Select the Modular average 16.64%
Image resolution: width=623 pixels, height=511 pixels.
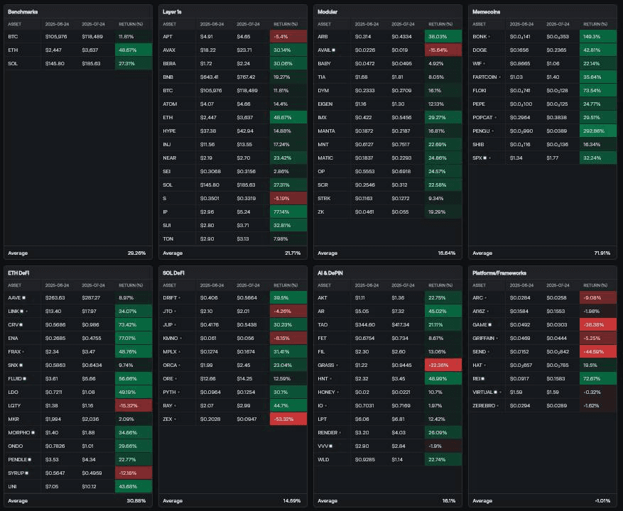(447, 253)
